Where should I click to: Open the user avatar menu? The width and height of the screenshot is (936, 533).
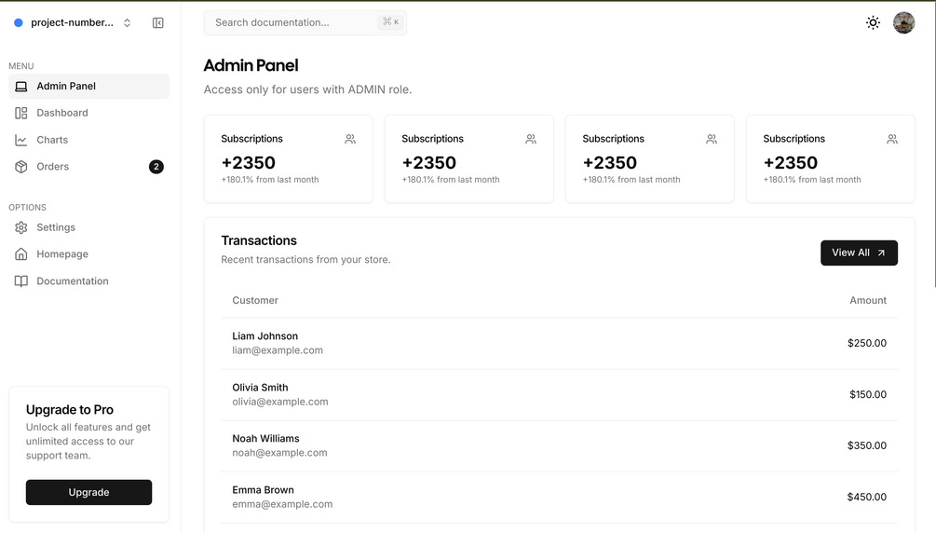click(903, 22)
